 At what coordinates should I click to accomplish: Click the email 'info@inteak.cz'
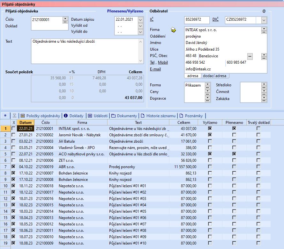tap(198, 69)
